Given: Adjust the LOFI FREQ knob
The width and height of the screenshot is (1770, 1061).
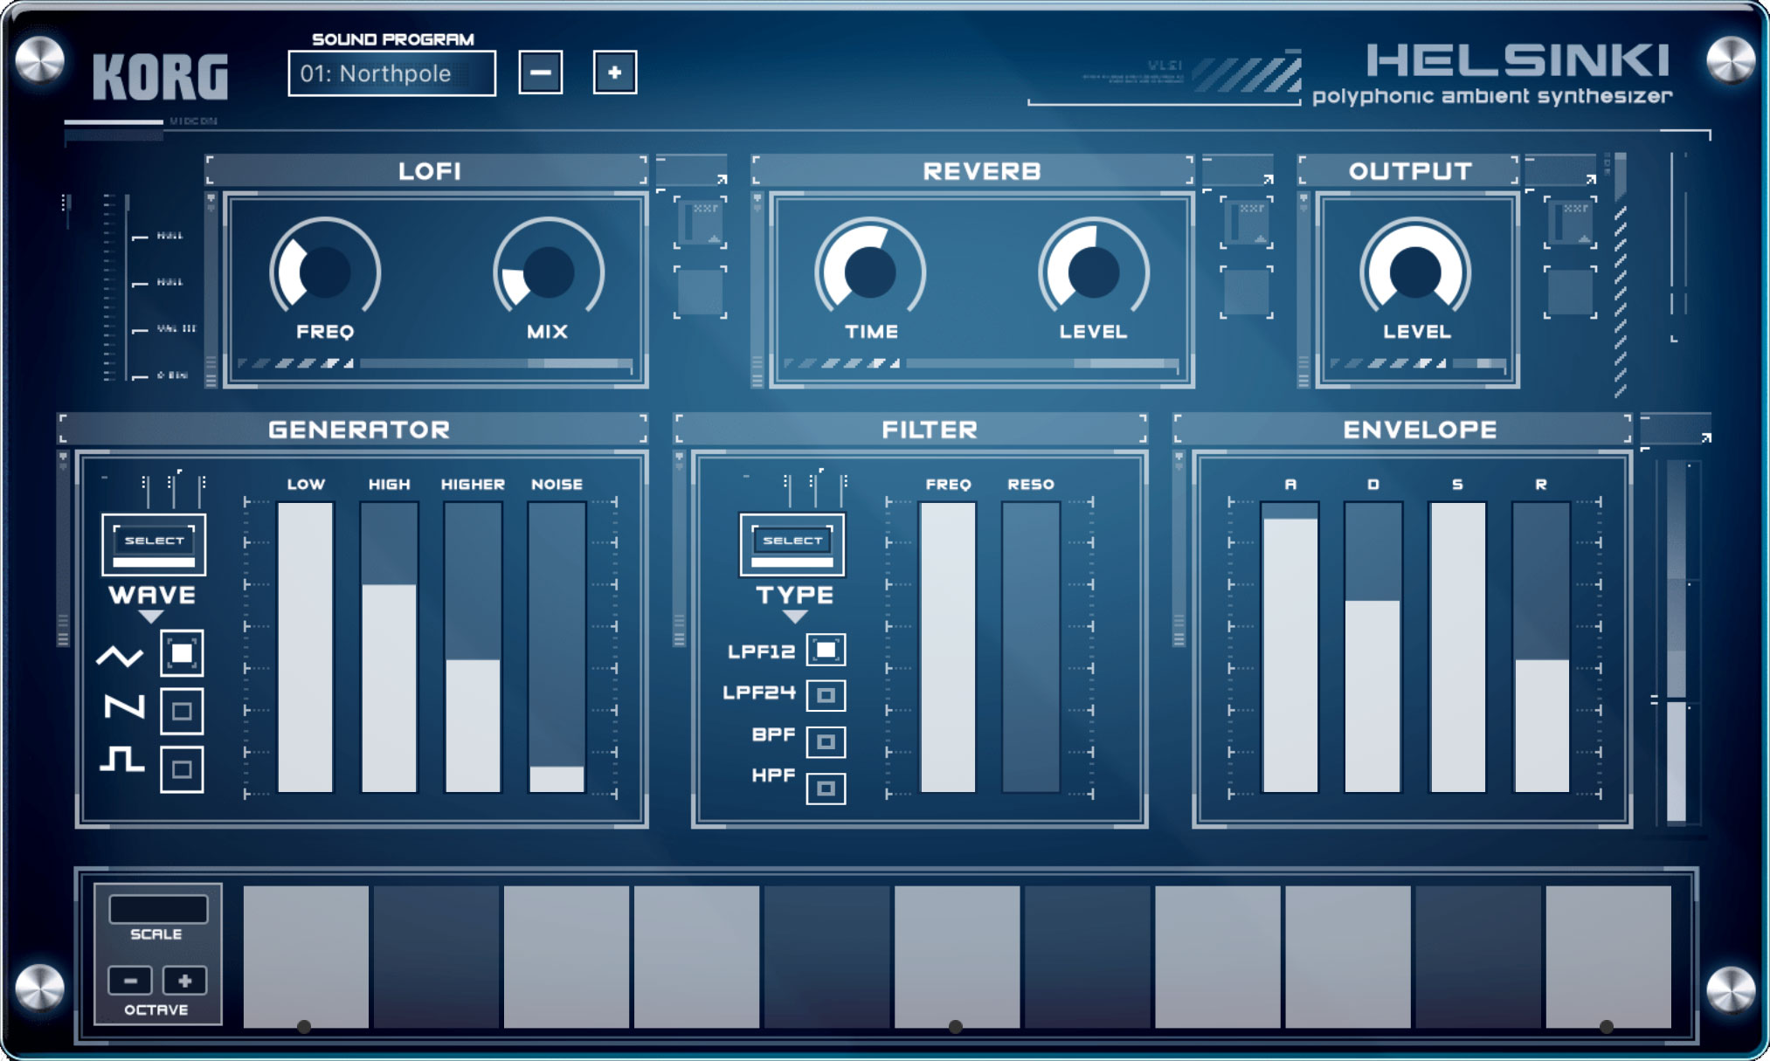Looking at the screenshot, I should [325, 271].
